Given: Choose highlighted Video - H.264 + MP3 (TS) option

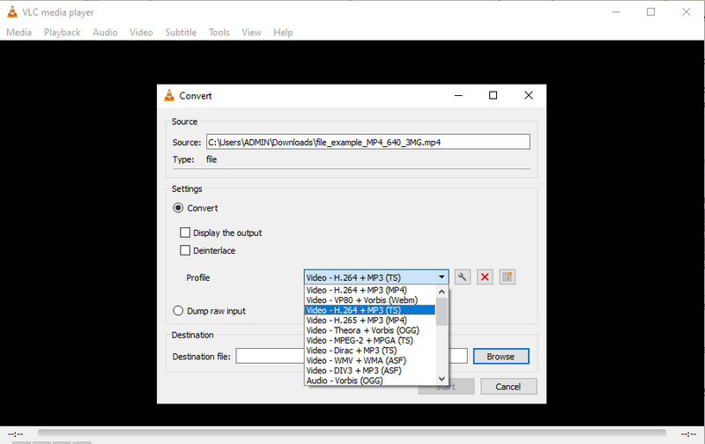Looking at the screenshot, I should point(369,310).
